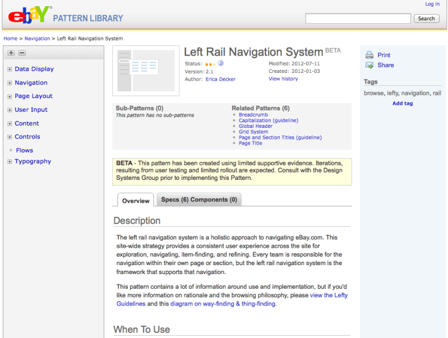Click the When To Use heading

[x=142, y=330]
